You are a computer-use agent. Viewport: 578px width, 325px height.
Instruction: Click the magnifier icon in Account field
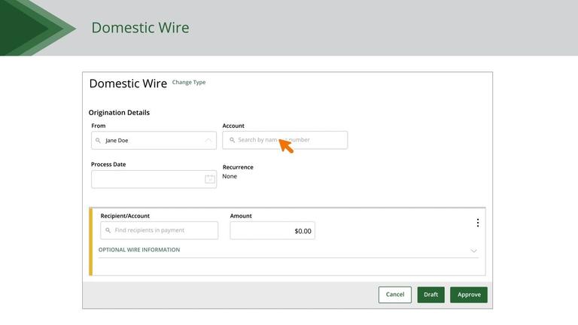233,140
